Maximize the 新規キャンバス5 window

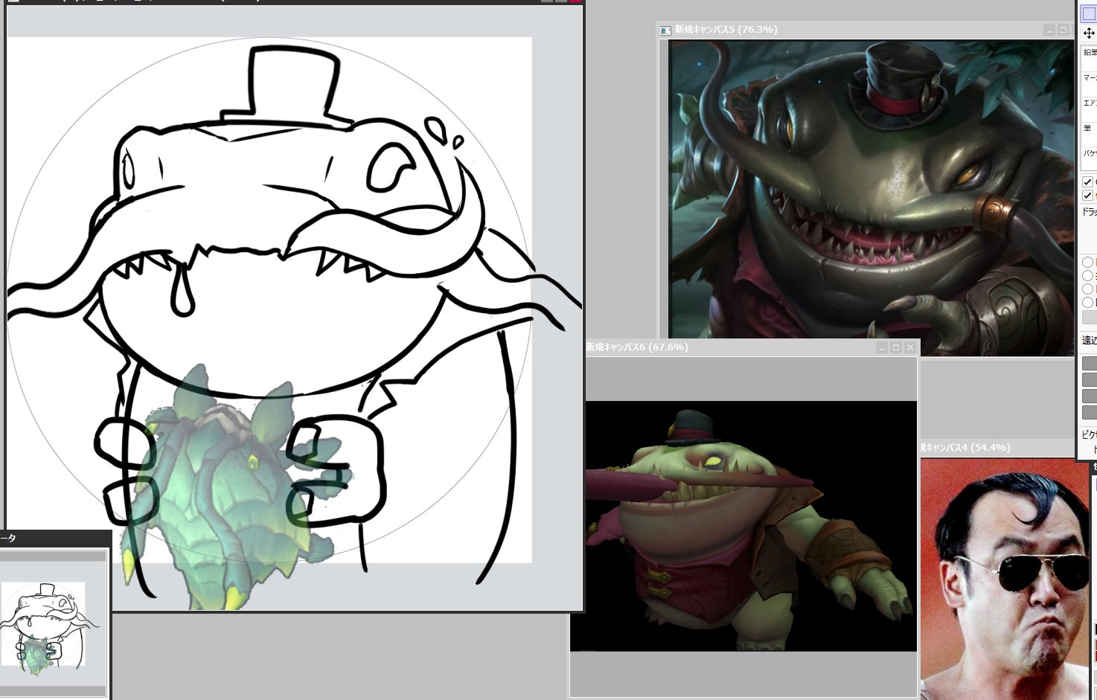click(1064, 30)
